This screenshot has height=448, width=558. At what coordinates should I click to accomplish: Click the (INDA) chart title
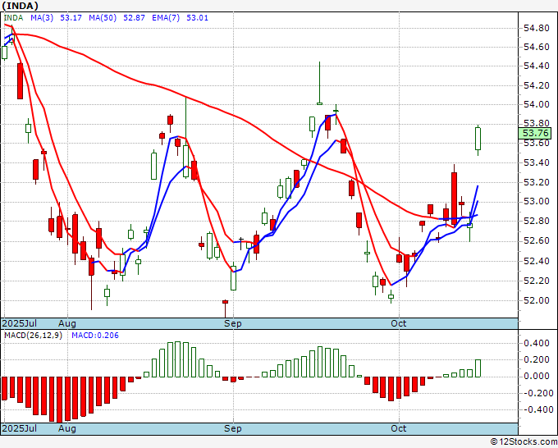click(x=20, y=6)
